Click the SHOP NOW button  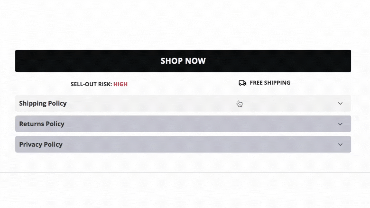coord(183,61)
